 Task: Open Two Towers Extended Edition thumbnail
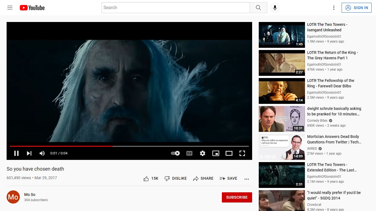(282, 175)
